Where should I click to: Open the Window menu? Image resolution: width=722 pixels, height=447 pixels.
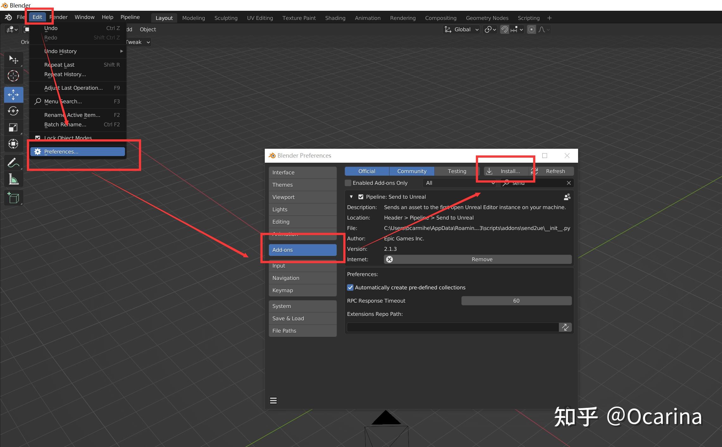coord(84,17)
